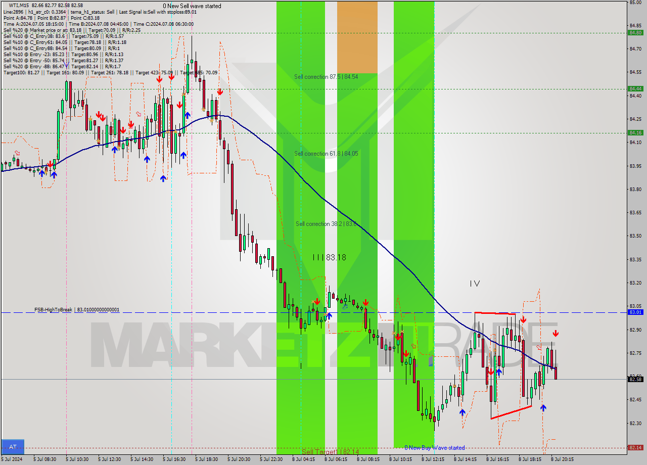This screenshot has width=647, height=465.
Task: Select 'Sell correction 87.5 | 84.54' label
Action: click(326, 77)
